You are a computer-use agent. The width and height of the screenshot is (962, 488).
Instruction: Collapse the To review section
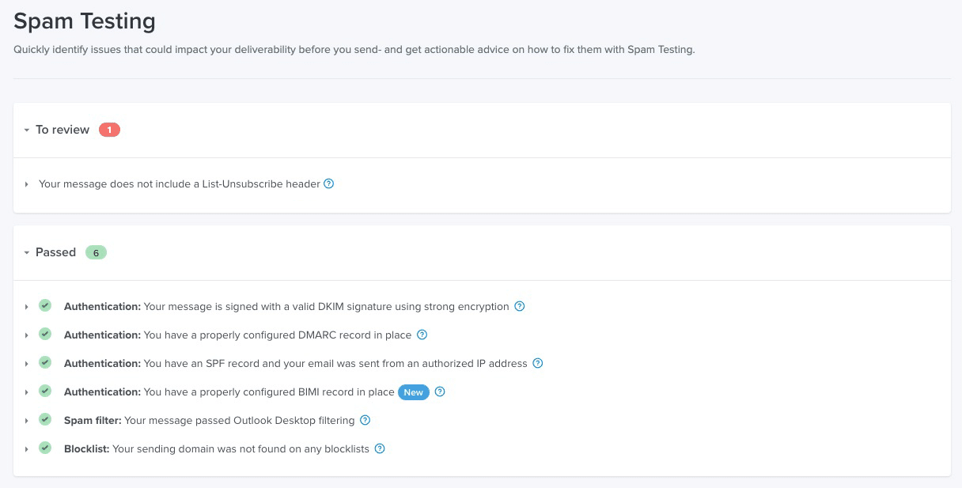coord(26,130)
